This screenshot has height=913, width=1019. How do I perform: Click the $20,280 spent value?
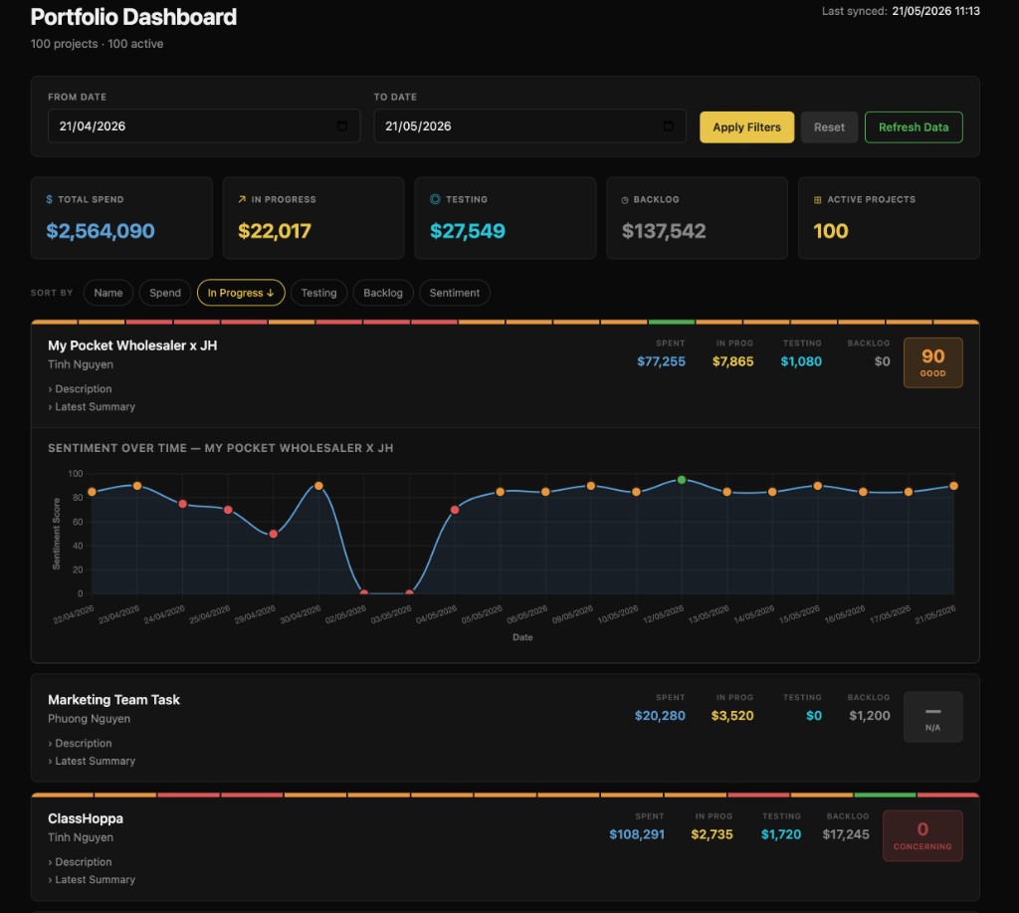point(660,716)
